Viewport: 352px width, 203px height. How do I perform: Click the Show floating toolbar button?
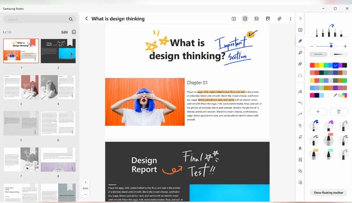point(328,193)
